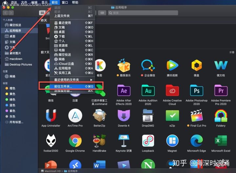236x173 pixels.
Task: Select the Foldery app icon
Action: (x=221, y=116)
